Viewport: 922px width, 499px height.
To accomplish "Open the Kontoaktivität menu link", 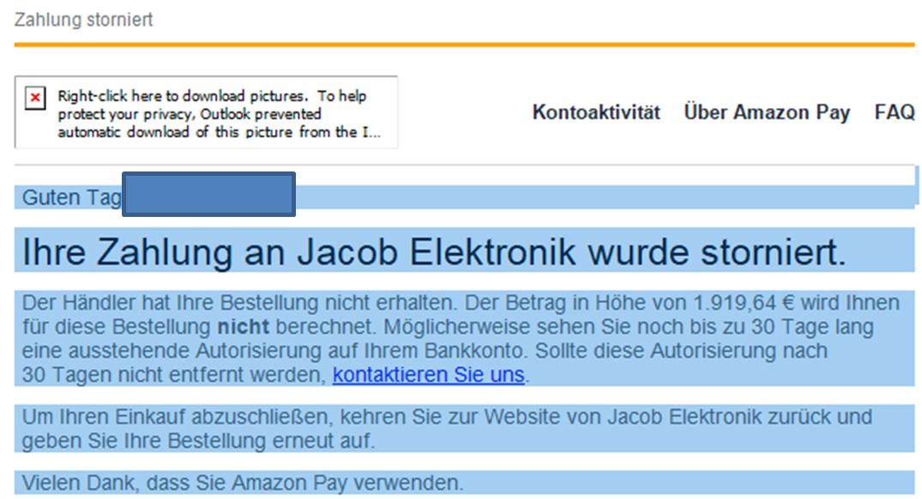I will click(596, 112).
